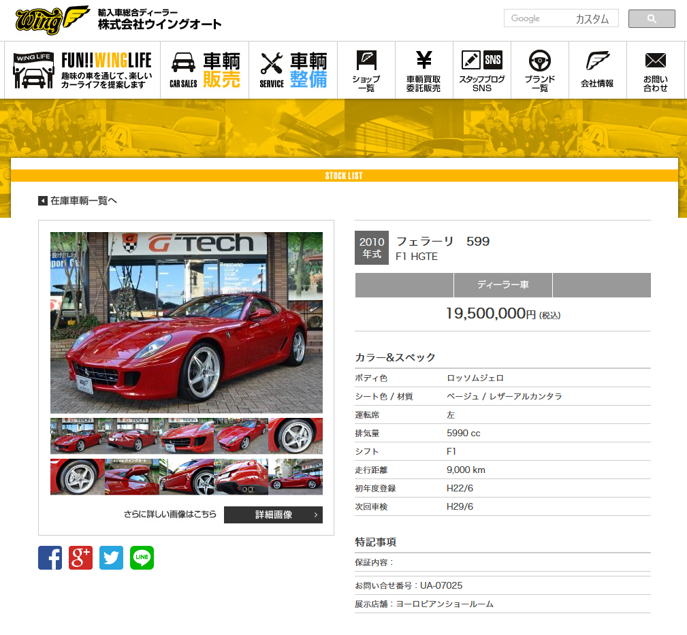Click the steering wheel brand icon
This screenshot has width=687, height=635.
coord(540,61)
